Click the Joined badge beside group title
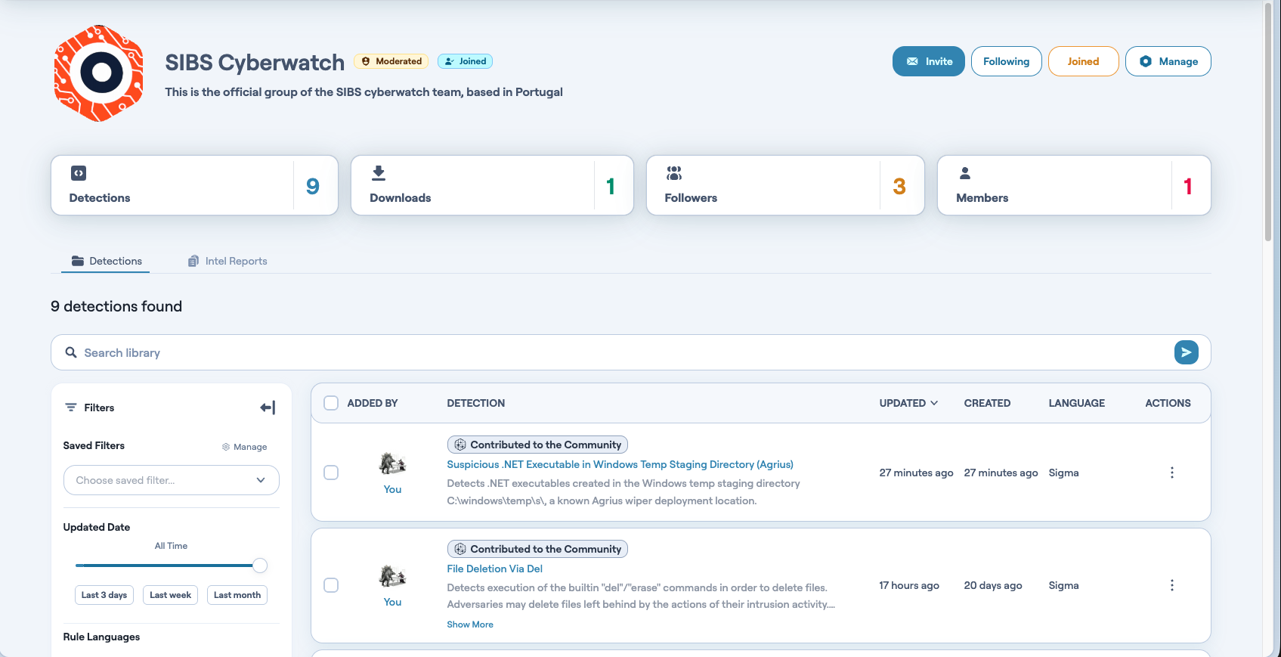 [465, 61]
